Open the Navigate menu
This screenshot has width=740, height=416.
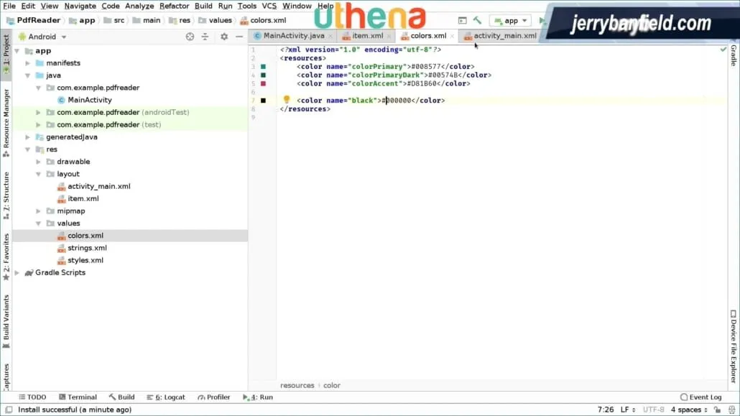(80, 6)
